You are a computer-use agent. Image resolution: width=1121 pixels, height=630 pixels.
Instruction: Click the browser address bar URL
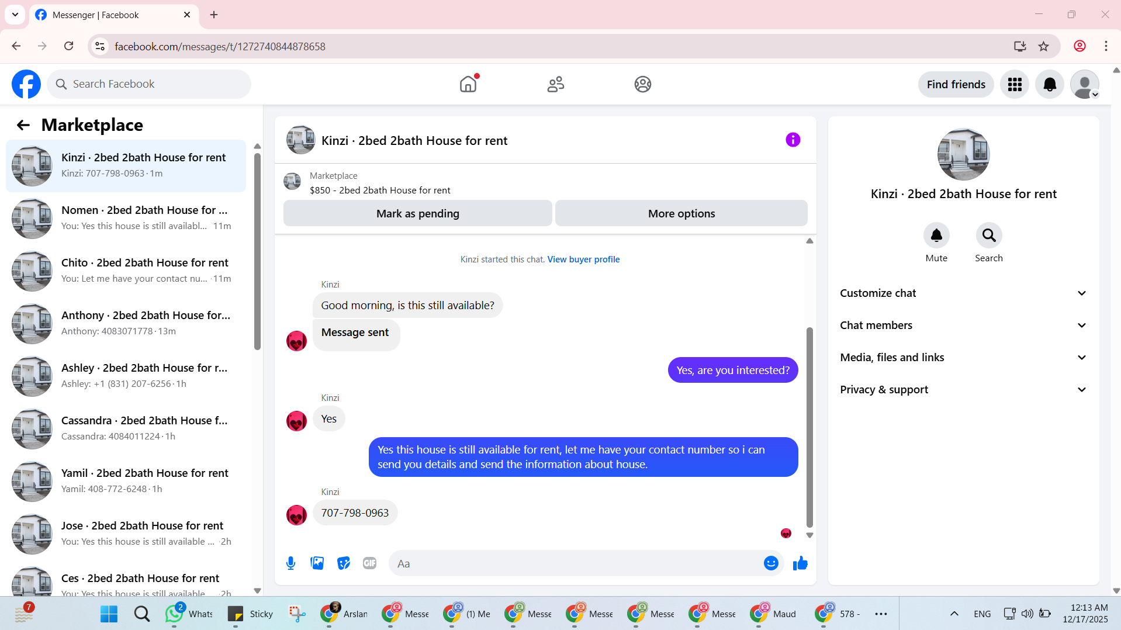(x=220, y=46)
